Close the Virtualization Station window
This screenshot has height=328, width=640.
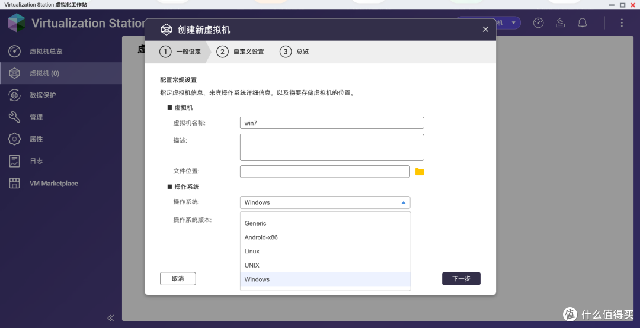click(633, 5)
